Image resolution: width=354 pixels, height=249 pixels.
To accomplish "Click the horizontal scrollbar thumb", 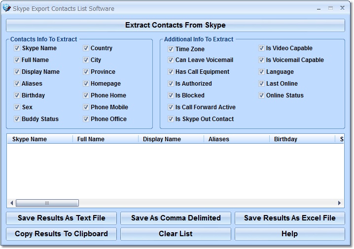I will pos(47,203).
